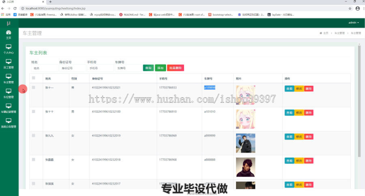This screenshot has height=196, width=365.
Task: Check the box for row 张十十
Action: point(34,112)
